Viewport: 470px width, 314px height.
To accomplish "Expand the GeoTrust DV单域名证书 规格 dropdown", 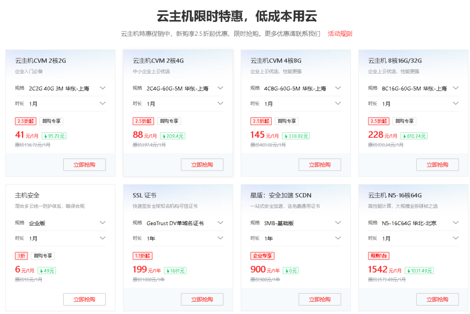I will 178,223.
